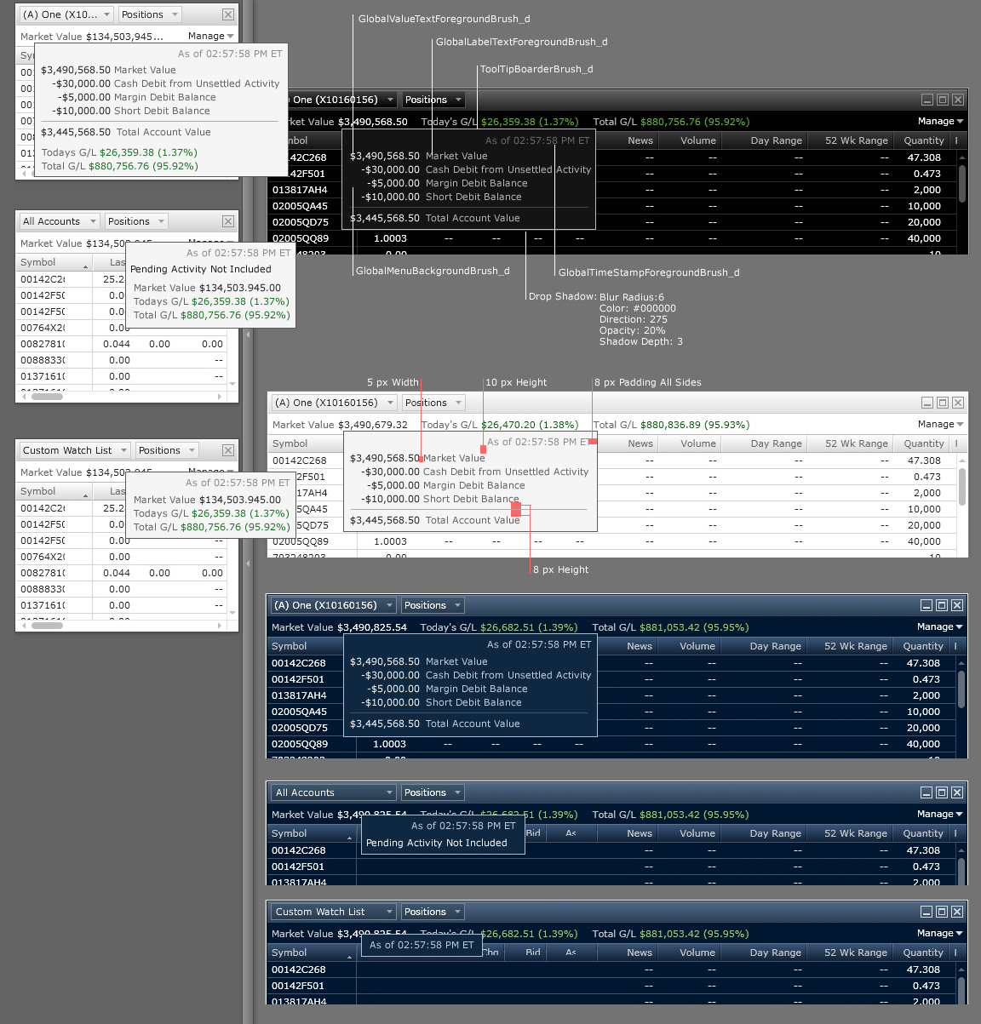Click vertical scrollbar thumb in black-themed window

[x=962, y=183]
